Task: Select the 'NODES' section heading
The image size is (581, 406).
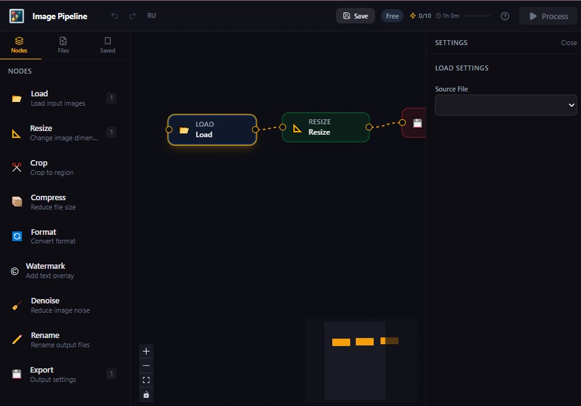Action: 20,71
